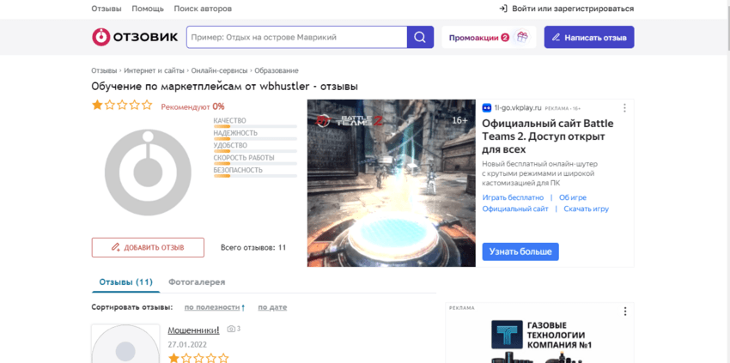Click the Otzovik logo icon
This screenshot has height=363, width=730.
tap(100, 37)
